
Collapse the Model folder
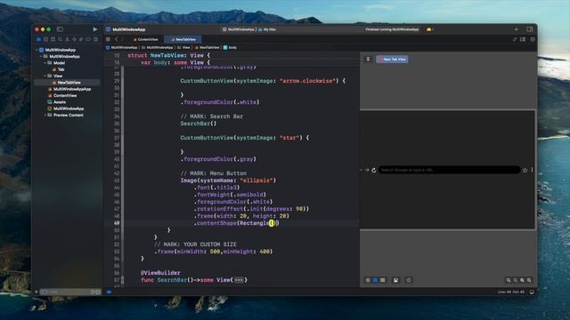point(45,63)
